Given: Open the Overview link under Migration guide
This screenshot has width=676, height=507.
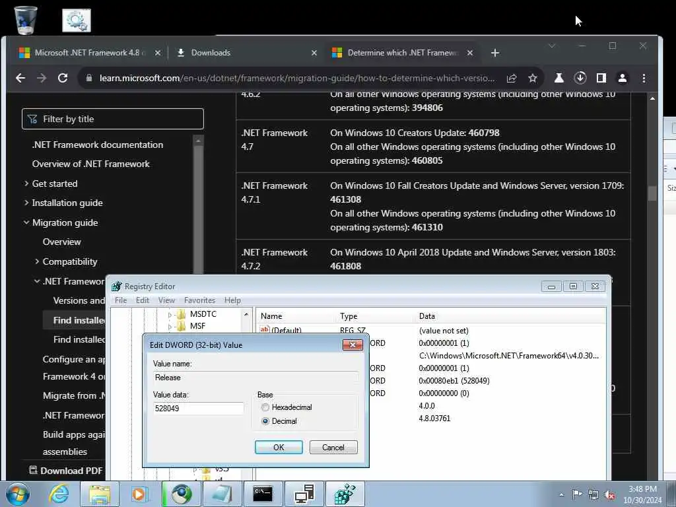Looking at the screenshot, I should [61, 242].
